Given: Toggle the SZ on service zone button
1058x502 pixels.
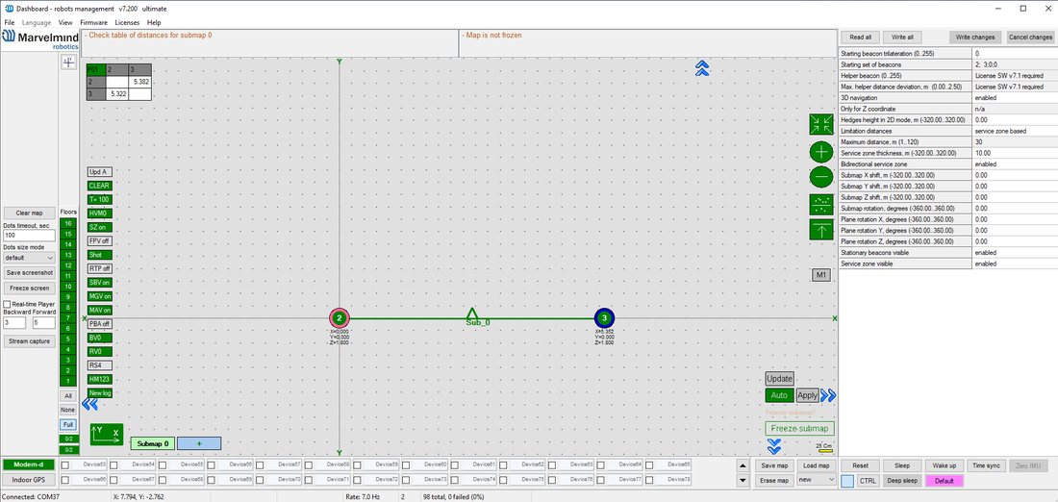Looking at the screenshot, I should (99, 227).
